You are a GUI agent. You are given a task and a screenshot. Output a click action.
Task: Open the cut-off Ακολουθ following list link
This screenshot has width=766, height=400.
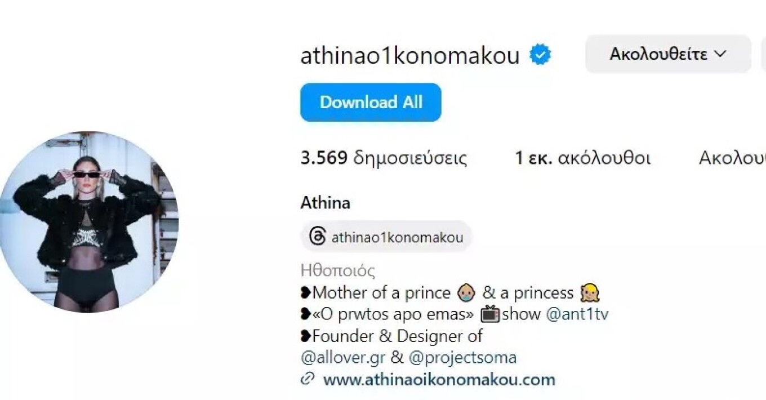point(732,158)
